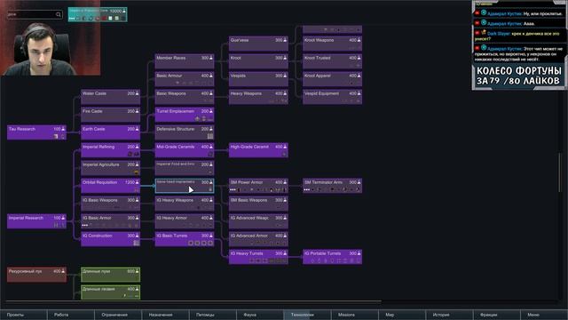Open the Missions tab
Image resolution: width=568 pixels, height=320 pixels.
355,315
